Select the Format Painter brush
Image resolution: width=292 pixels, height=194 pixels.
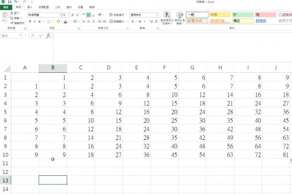(x=12, y=23)
